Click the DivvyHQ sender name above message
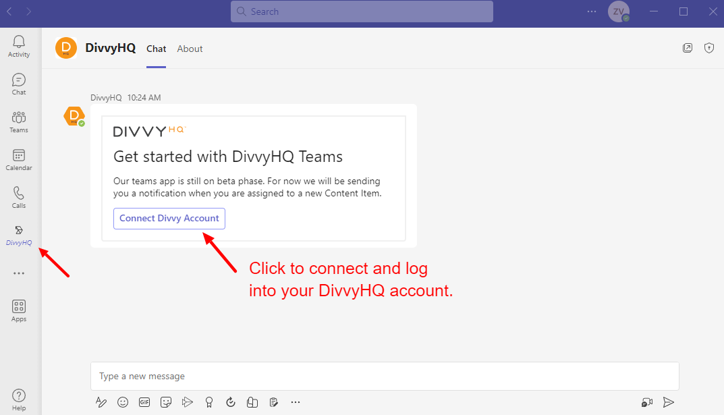The width and height of the screenshot is (724, 415). [x=106, y=98]
